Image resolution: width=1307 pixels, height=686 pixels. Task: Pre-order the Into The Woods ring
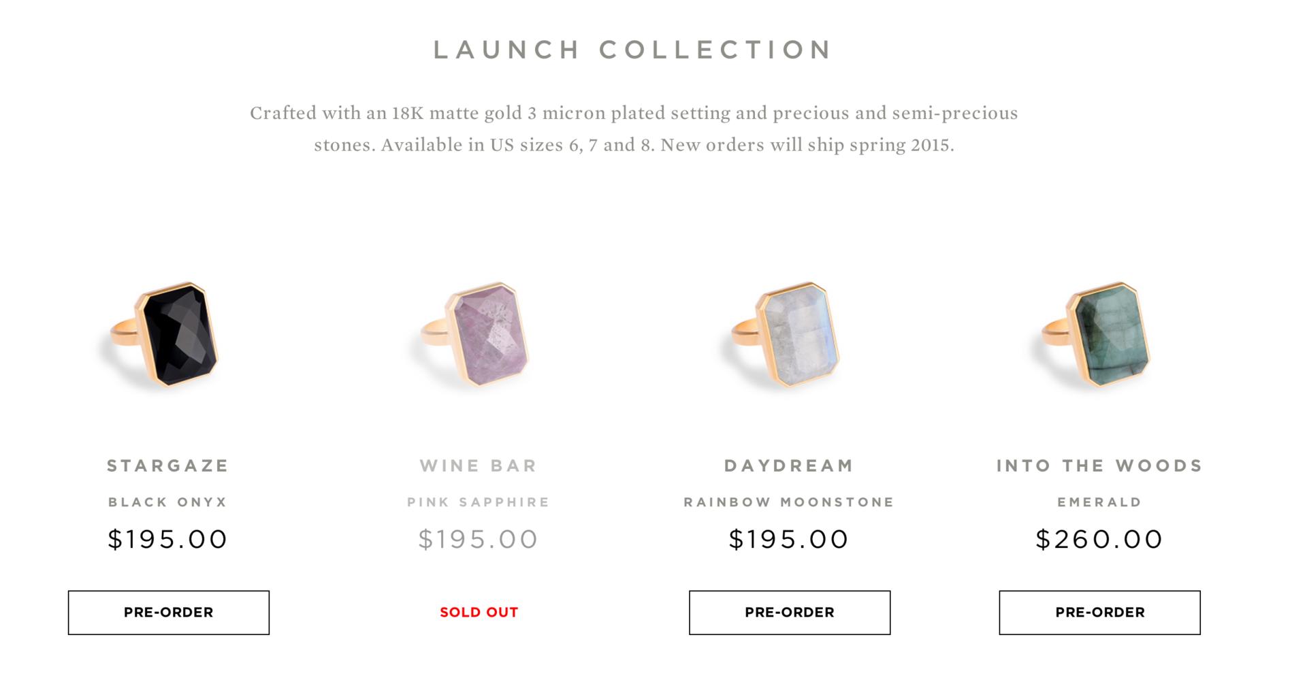(1099, 612)
